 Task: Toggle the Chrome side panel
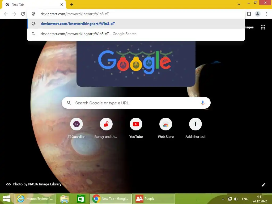click(x=249, y=14)
